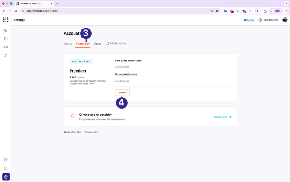Open the globe discover icon in the sidebar
The width and height of the screenshot is (290, 182).
(x=6, y=30)
